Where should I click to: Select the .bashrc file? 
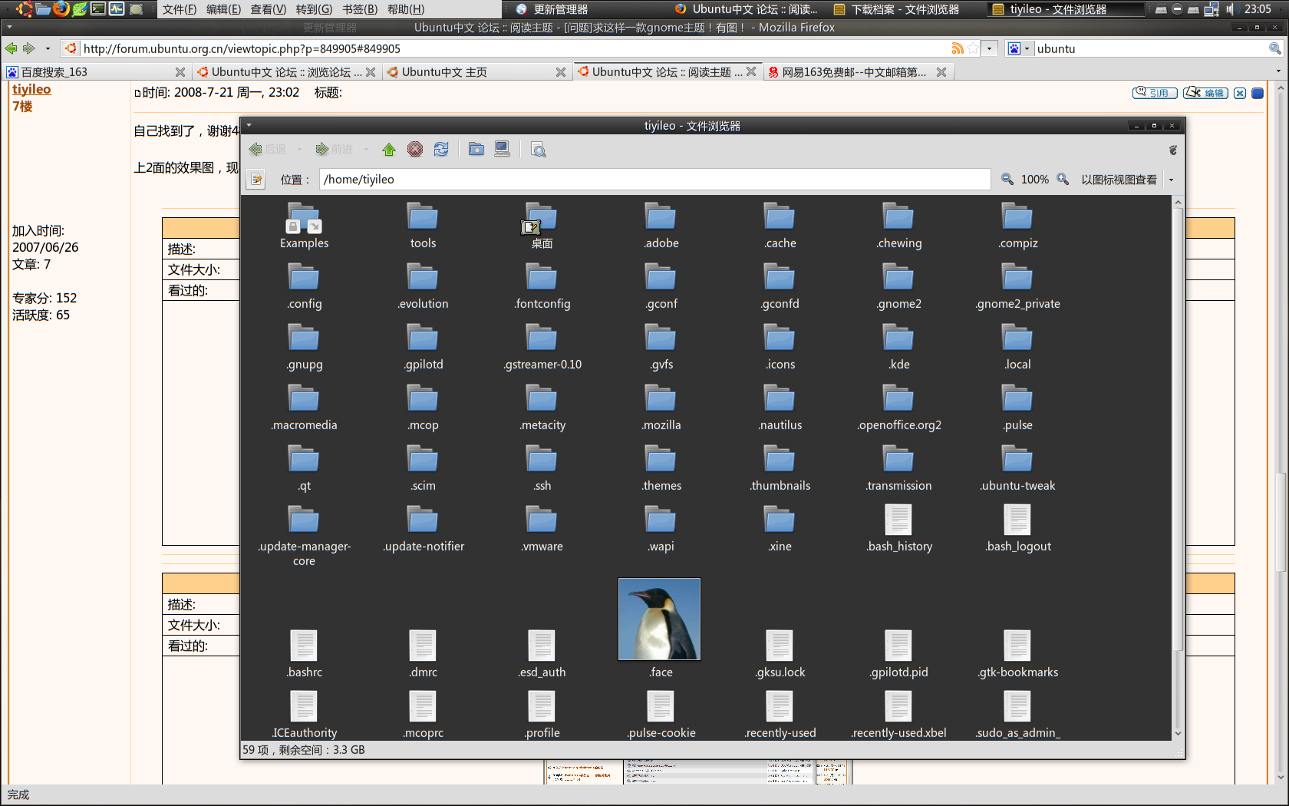(304, 655)
